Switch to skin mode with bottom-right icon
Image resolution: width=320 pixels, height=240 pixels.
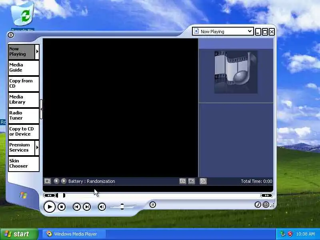tap(266, 204)
